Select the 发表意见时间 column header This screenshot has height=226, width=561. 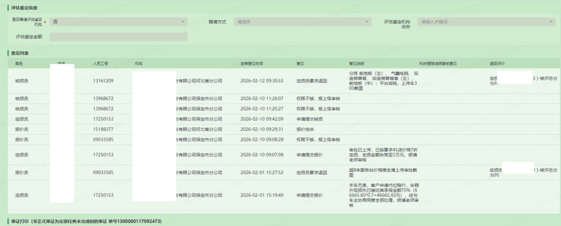[x=255, y=63]
